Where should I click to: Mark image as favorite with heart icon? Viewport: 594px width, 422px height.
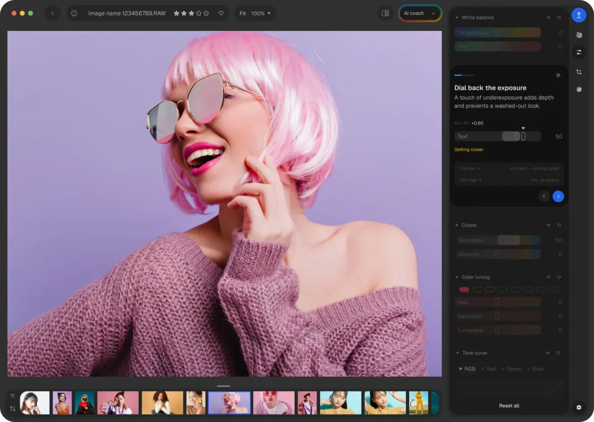(x=221, y=13)
